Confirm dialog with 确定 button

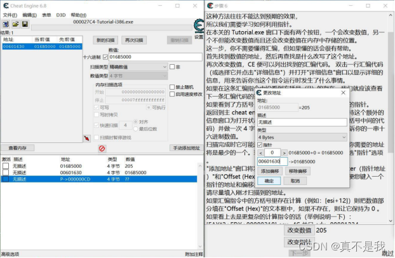click(x=269, y=181)
